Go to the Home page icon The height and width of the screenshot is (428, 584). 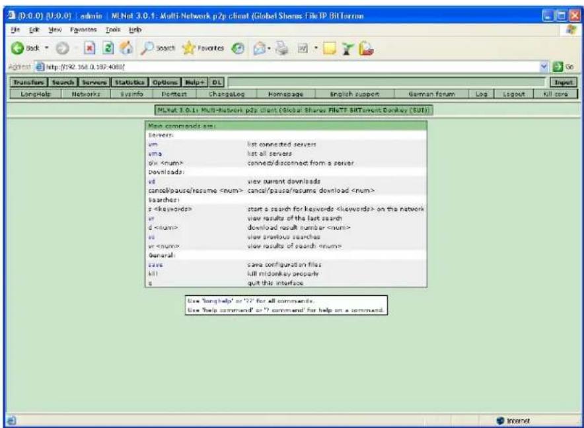coord(127,48)
